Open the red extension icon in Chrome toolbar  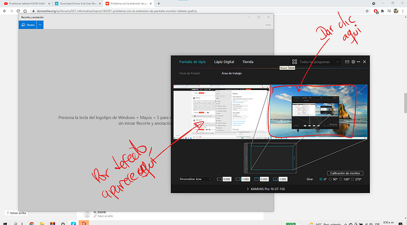[x=376, y=11]
